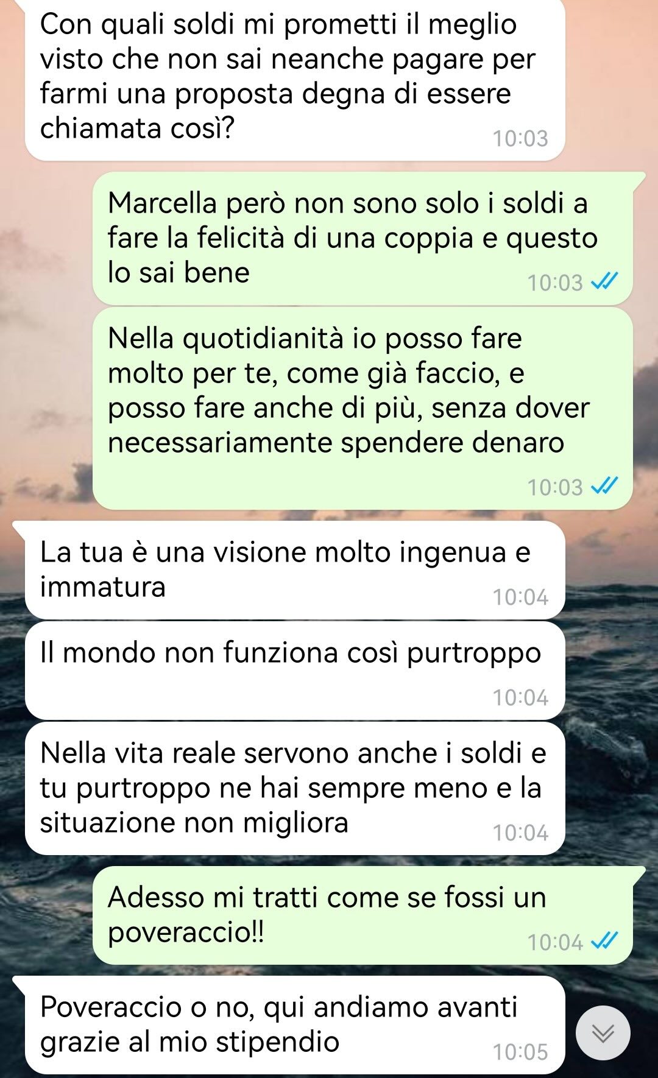The width and height of the screenshot is (658, 1078).
Task: Select the 'Nella vita reale servono' message
Action: [295, 788]
